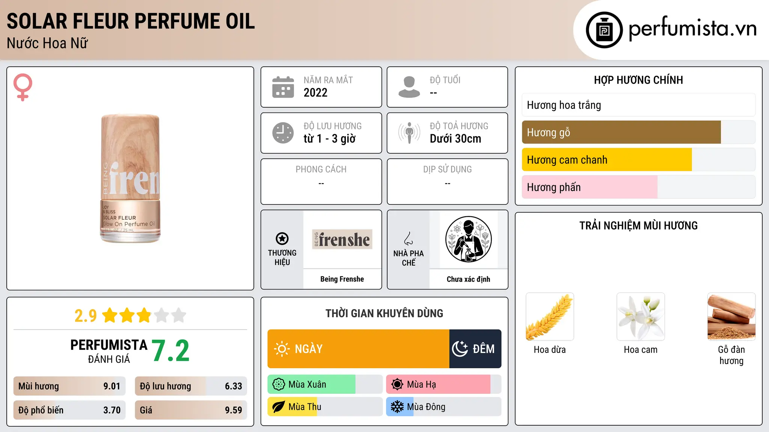The height and width of the screenshot is (432, 769).
Task: Open the Hoa cam note image
Action: pos(641,316)
